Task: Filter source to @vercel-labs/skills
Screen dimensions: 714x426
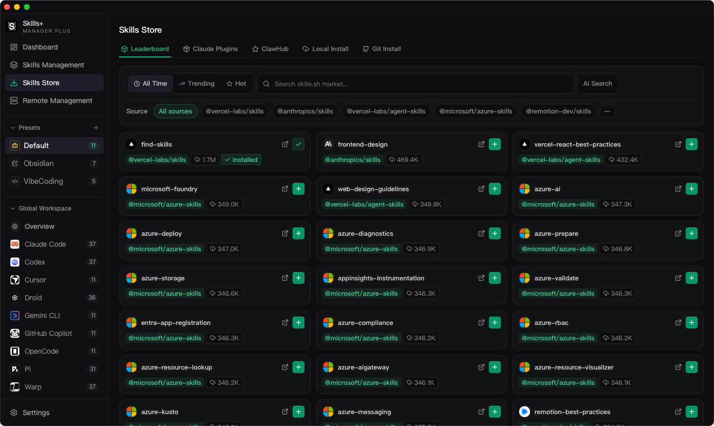Action: [x=235, y=111]
